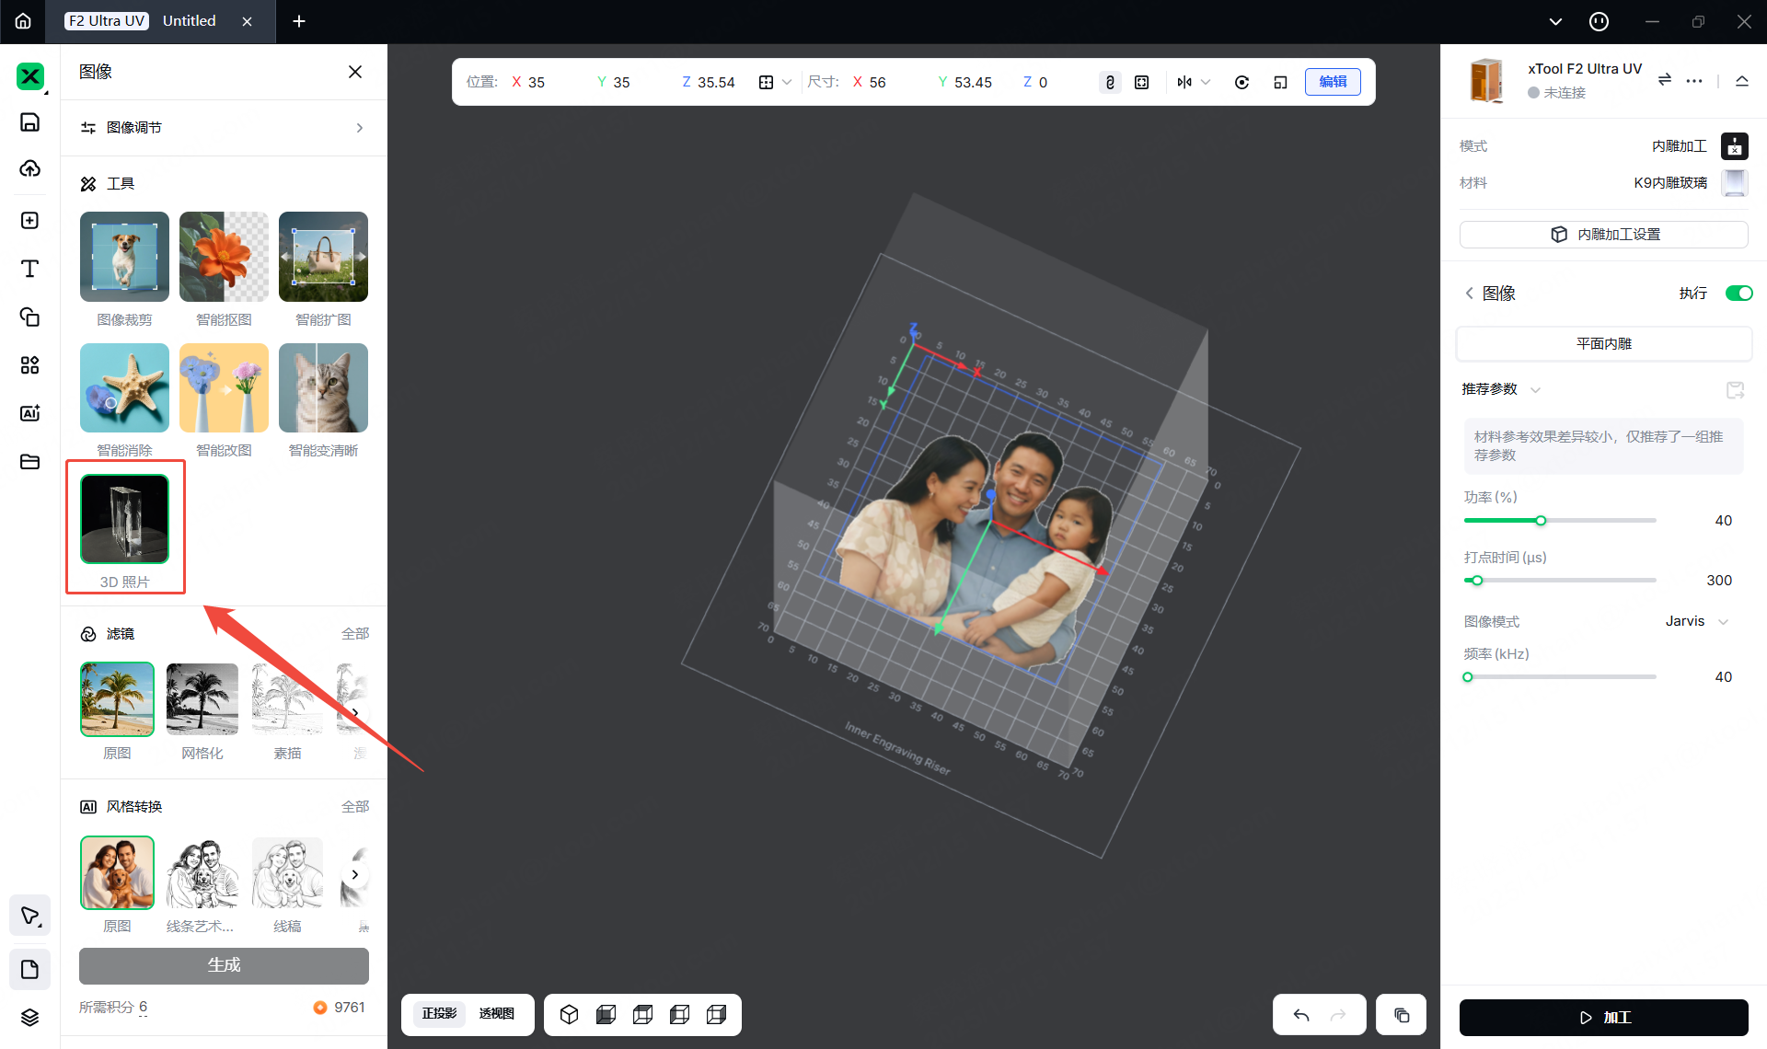Click the shapes icon in left sidebar
This screenshot has height=1049, width=1767.
29,317
